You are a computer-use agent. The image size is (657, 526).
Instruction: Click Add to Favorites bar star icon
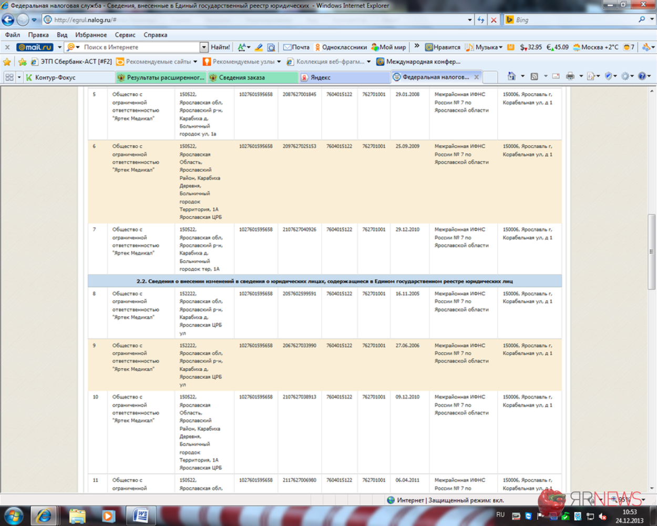[x=23, y=62]
